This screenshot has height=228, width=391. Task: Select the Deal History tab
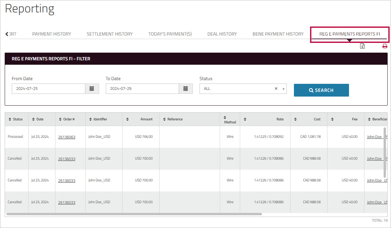(222, 34)
